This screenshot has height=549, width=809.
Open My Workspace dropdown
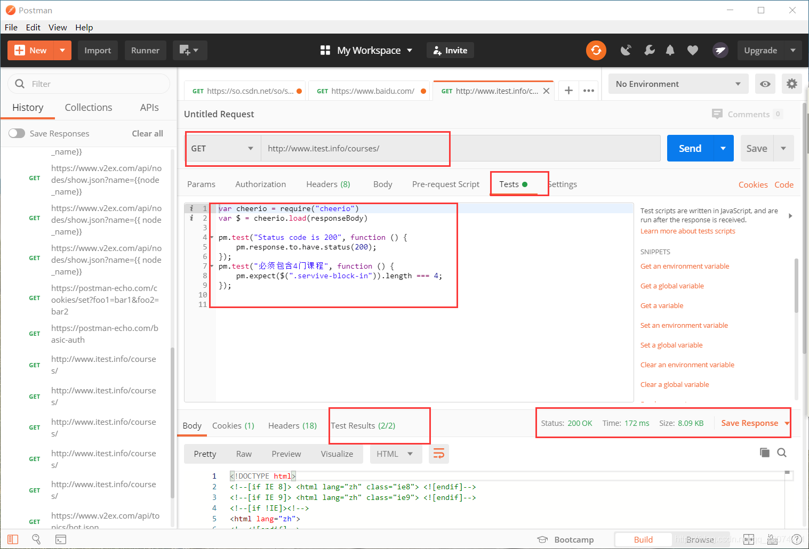tap(366, 50)
